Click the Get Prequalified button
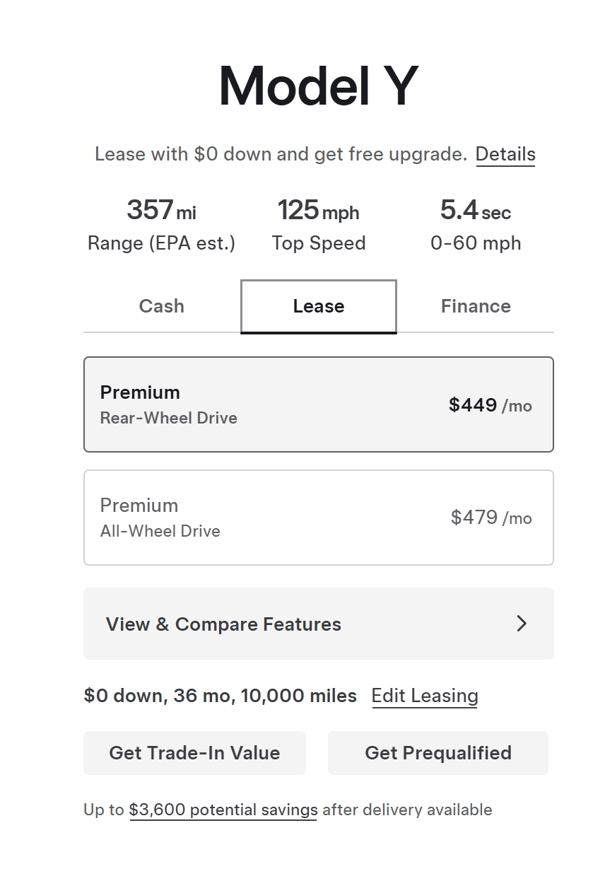605x881 pixels. [438, 753]
